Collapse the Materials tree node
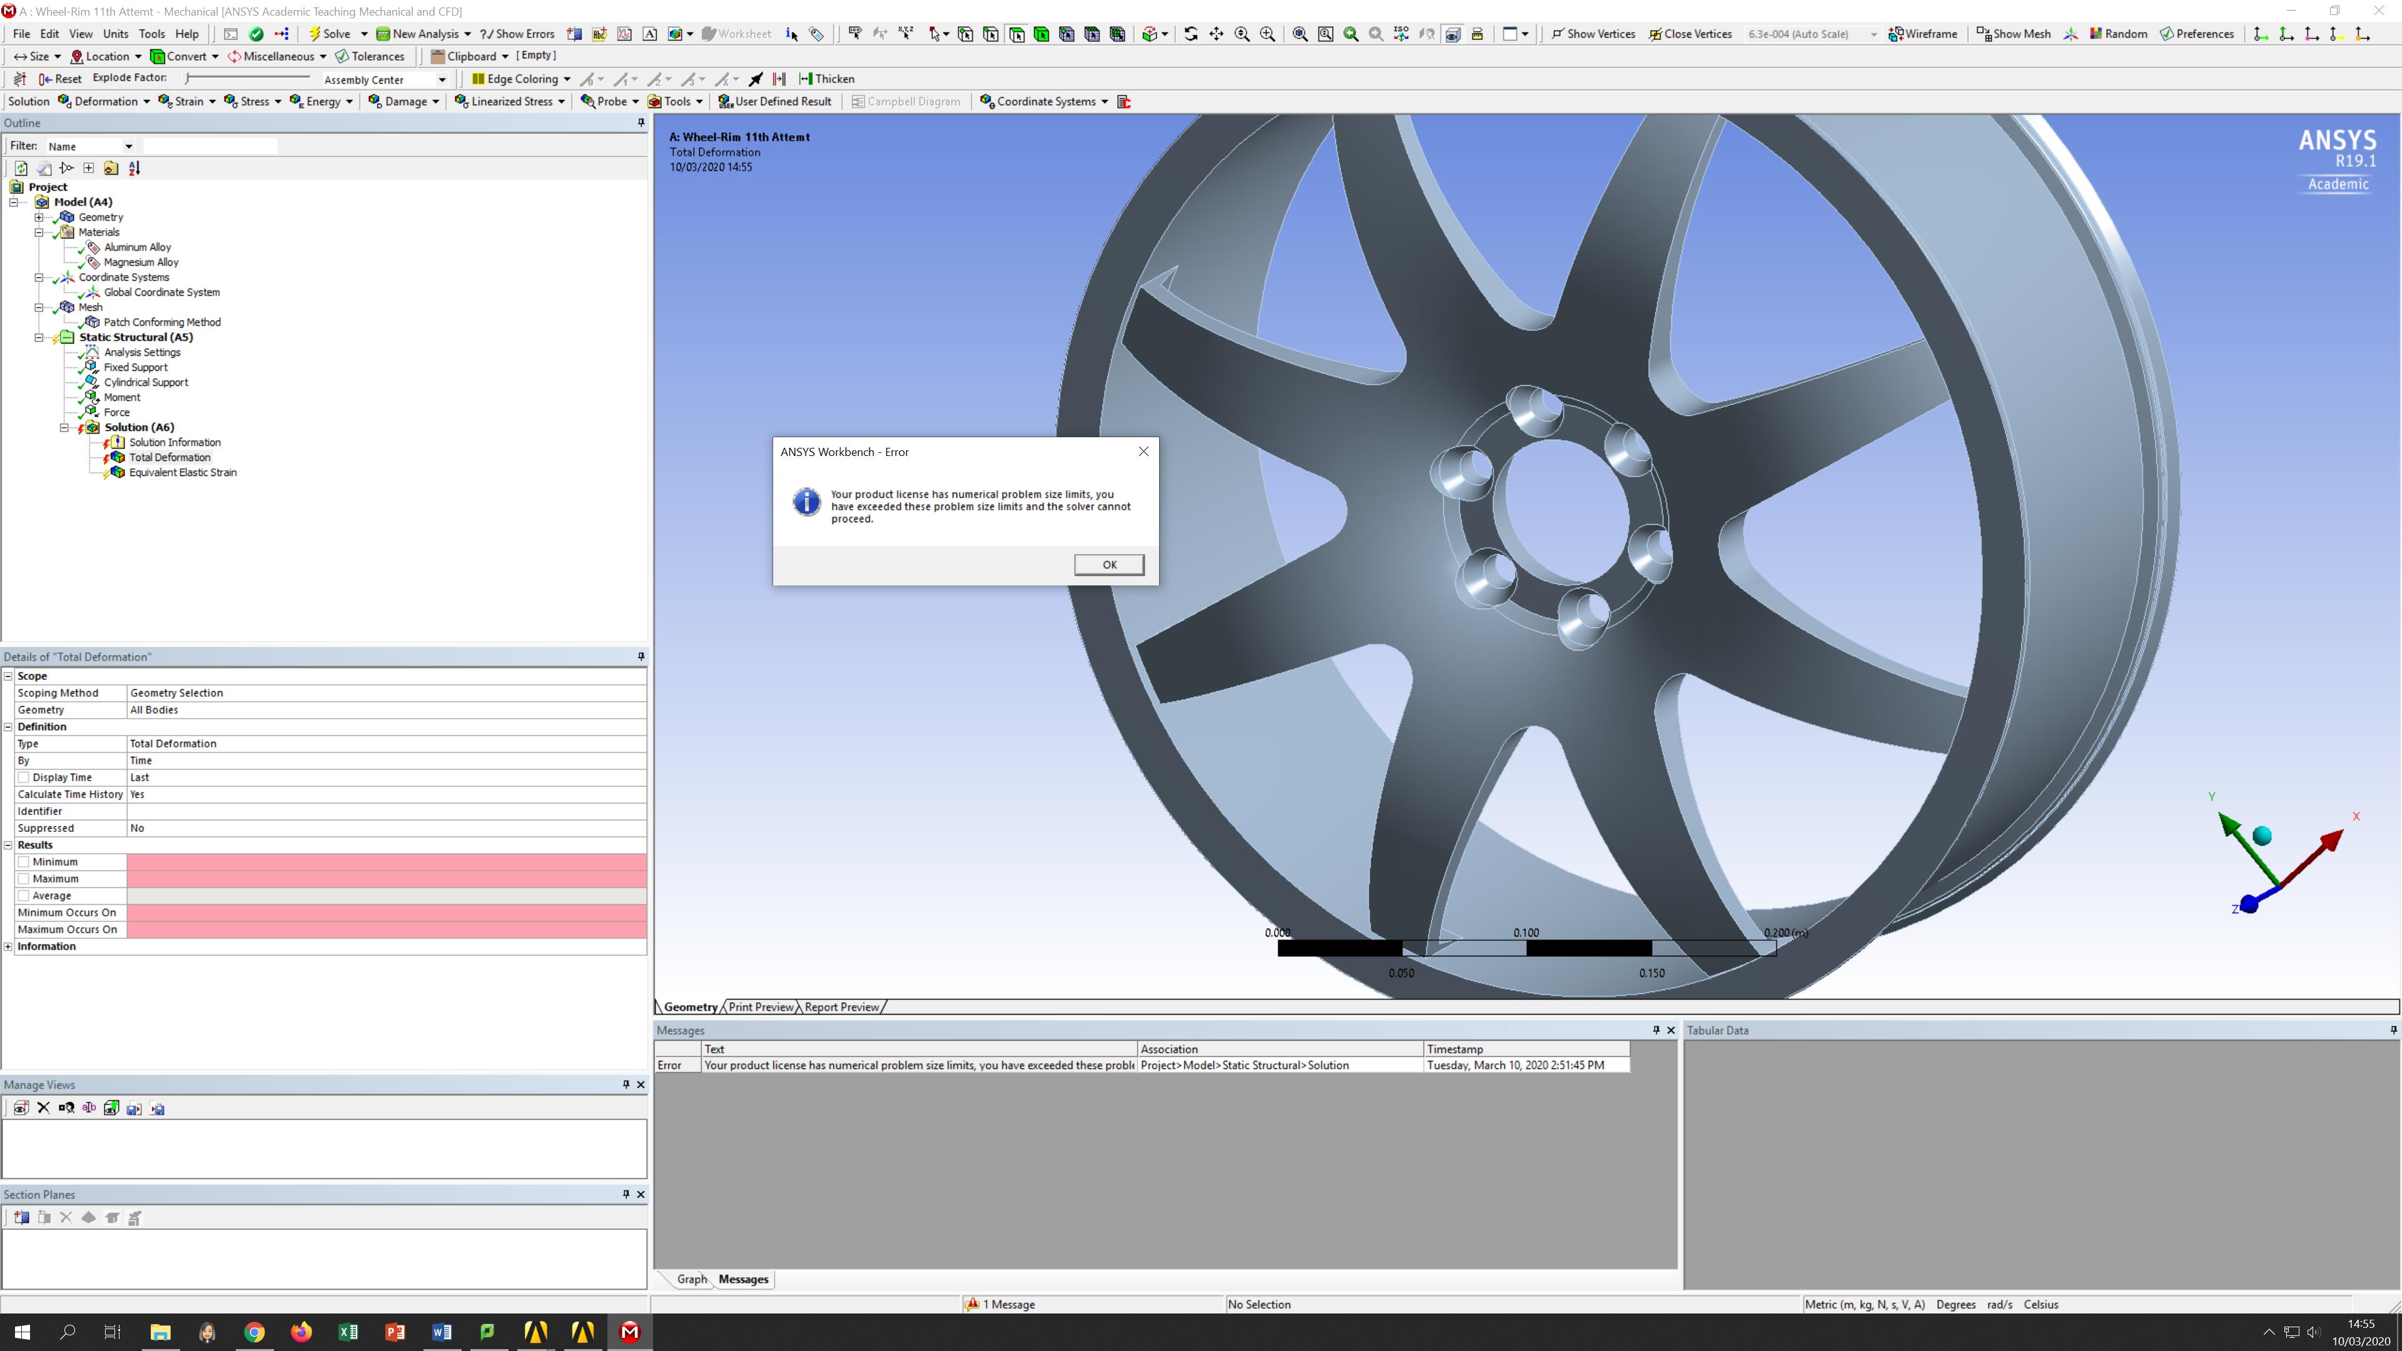This screenshot has width=2402, height=1351. (39, 232)
